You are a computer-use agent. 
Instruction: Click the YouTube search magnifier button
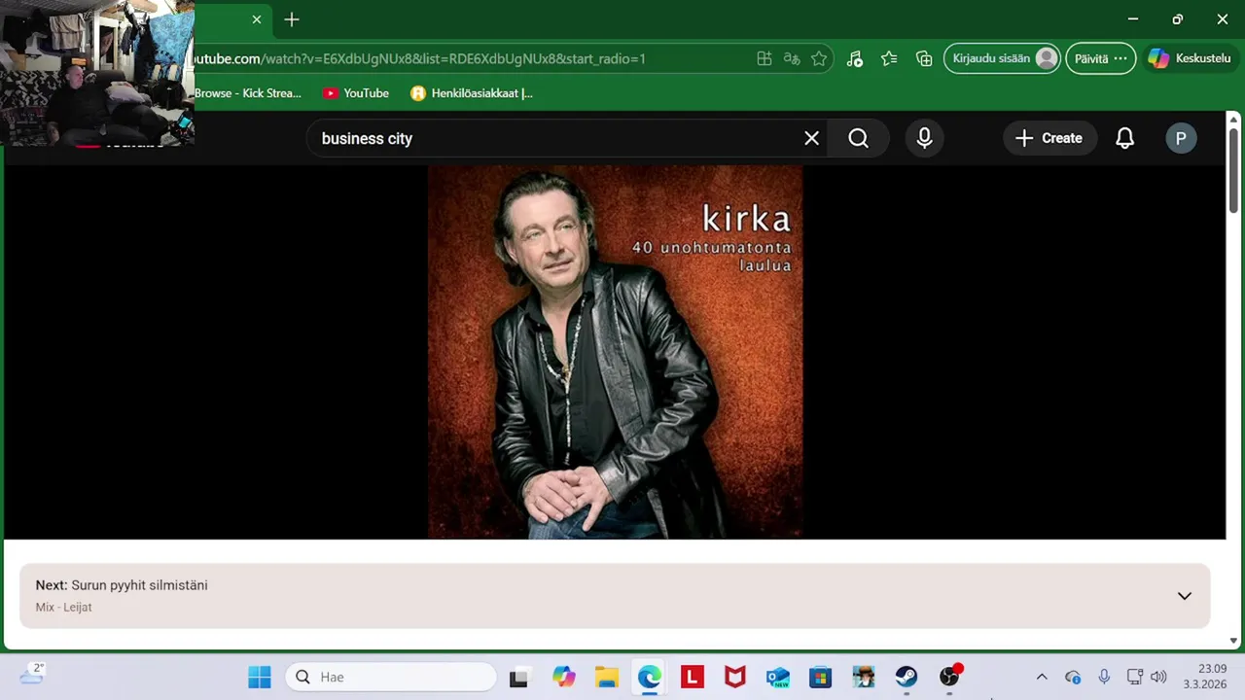[858, 138]
